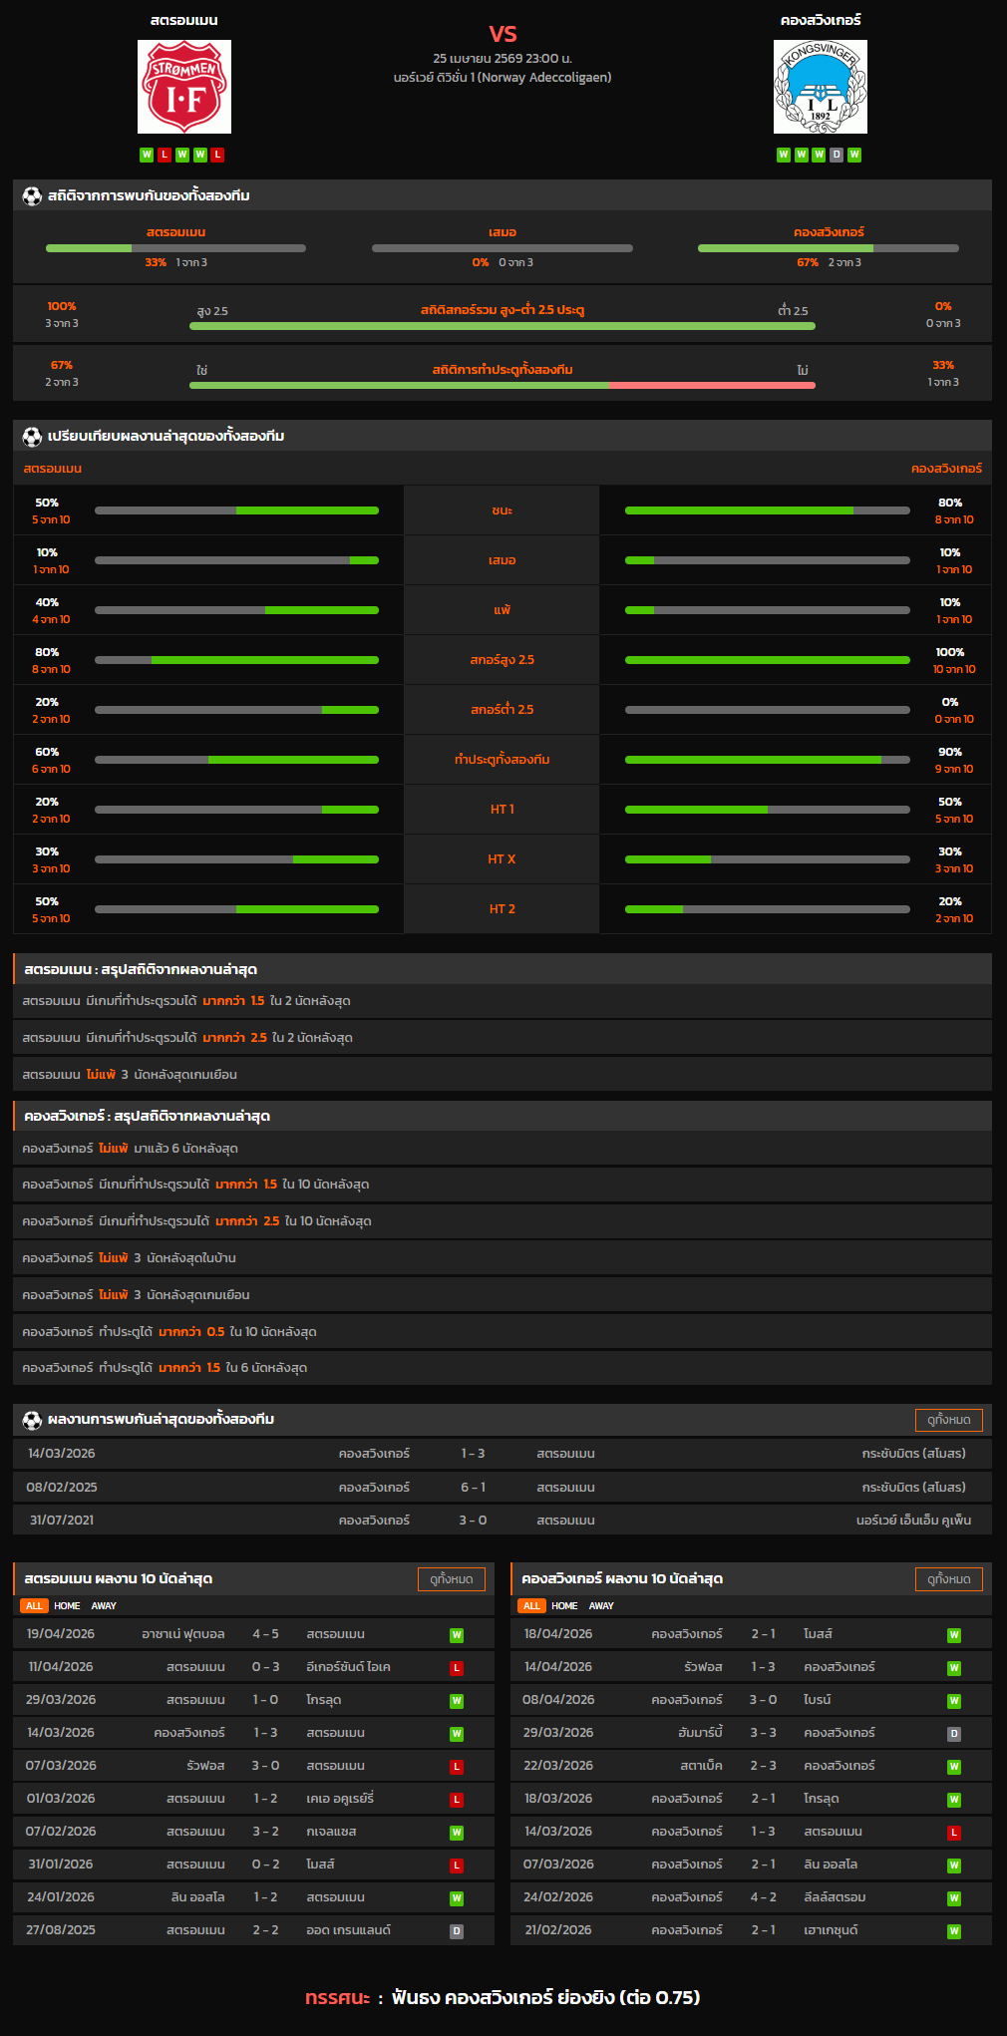Click the over/under 2.5 goals progress bar
Screen dimensions: 1007x2036
pos(503,326)
